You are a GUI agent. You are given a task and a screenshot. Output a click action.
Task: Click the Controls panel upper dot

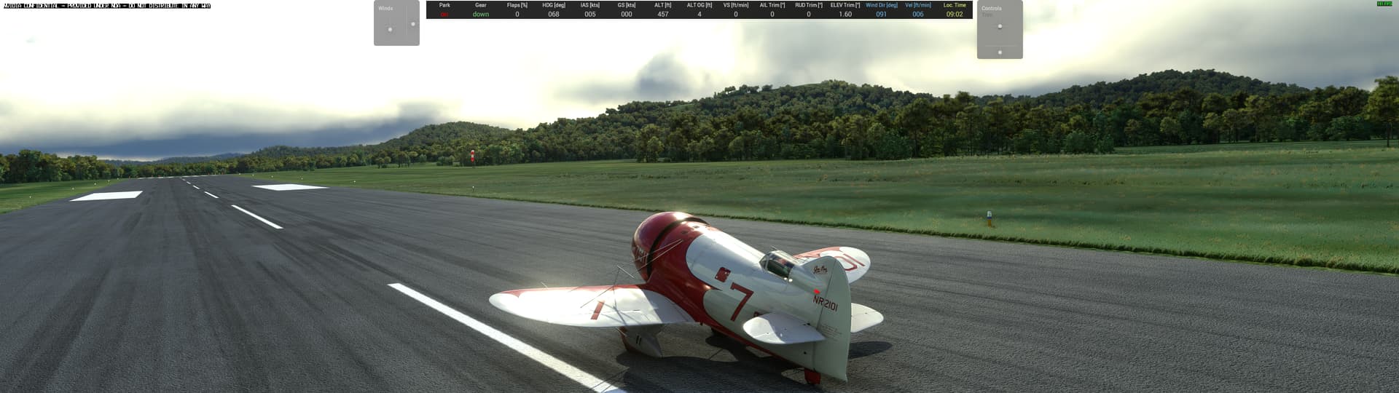click(x=1000, y=26)
